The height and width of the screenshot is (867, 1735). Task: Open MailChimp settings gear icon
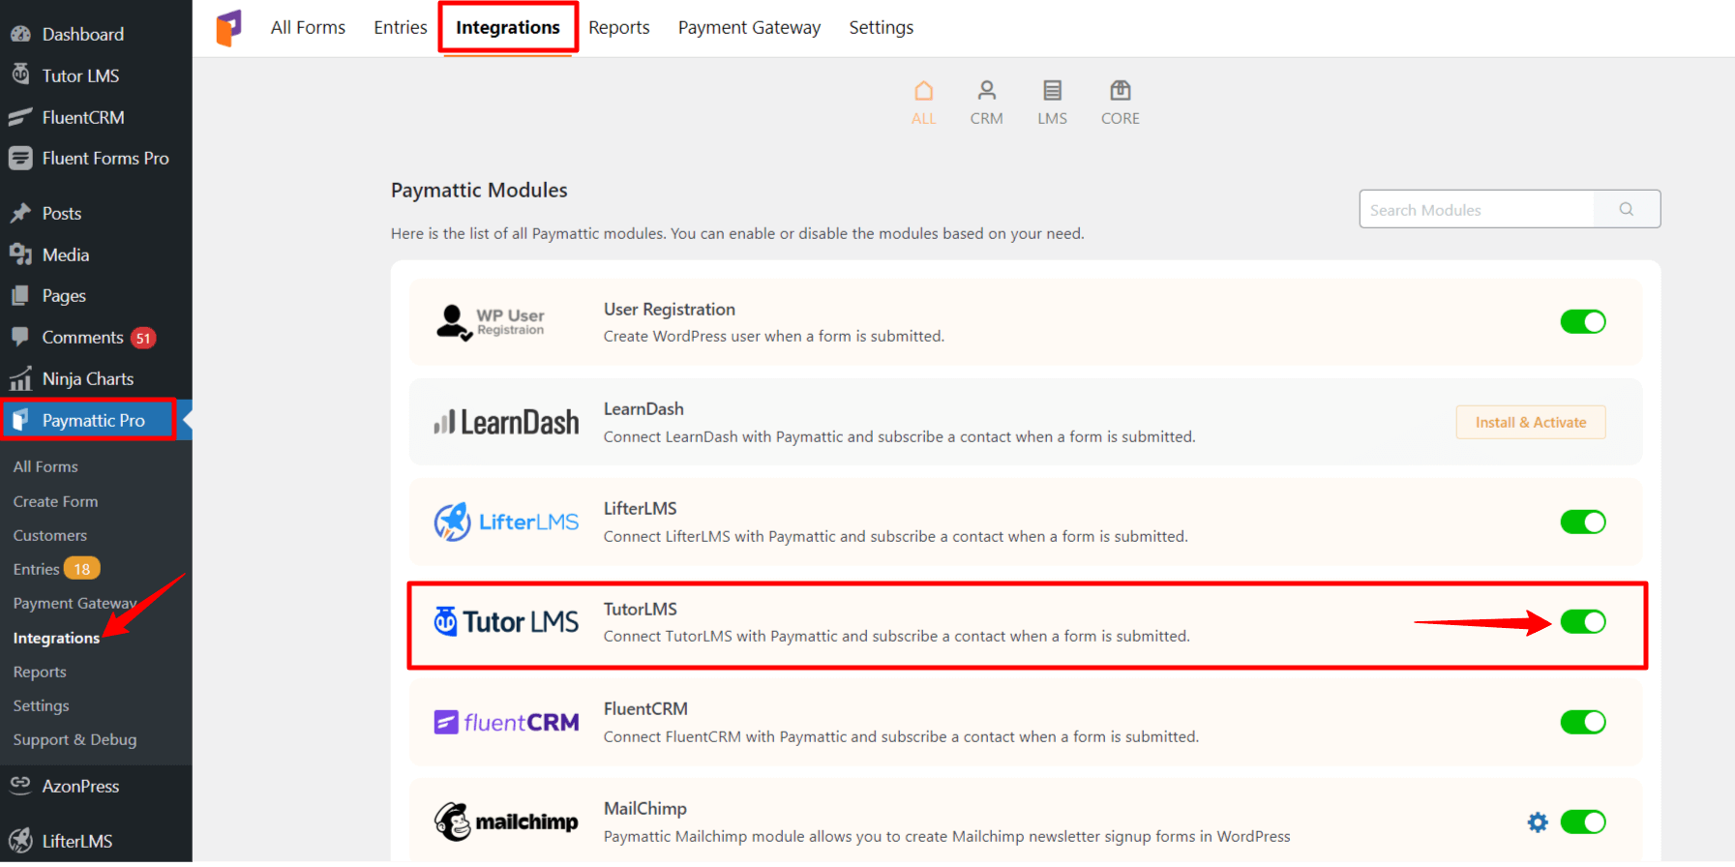coord(1538,822)
